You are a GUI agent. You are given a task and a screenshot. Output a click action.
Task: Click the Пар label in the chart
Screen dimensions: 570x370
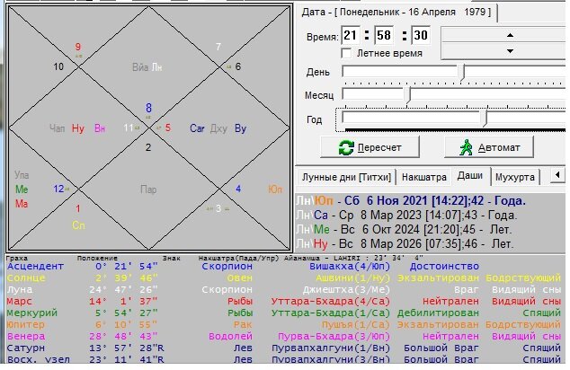148,189
